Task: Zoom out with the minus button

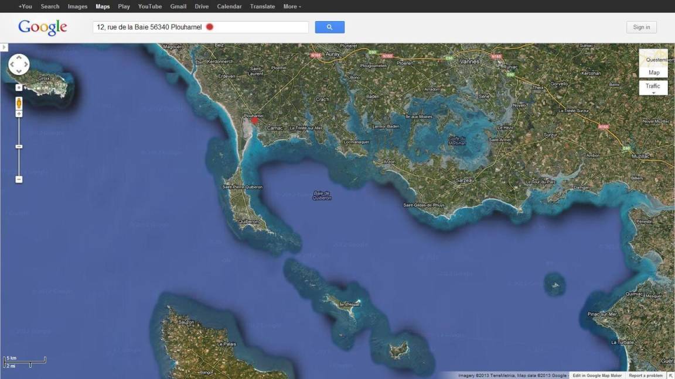Action: (x=19, y=180)
